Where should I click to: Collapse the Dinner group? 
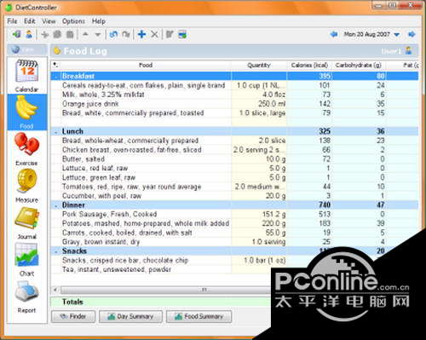point(55,205)
